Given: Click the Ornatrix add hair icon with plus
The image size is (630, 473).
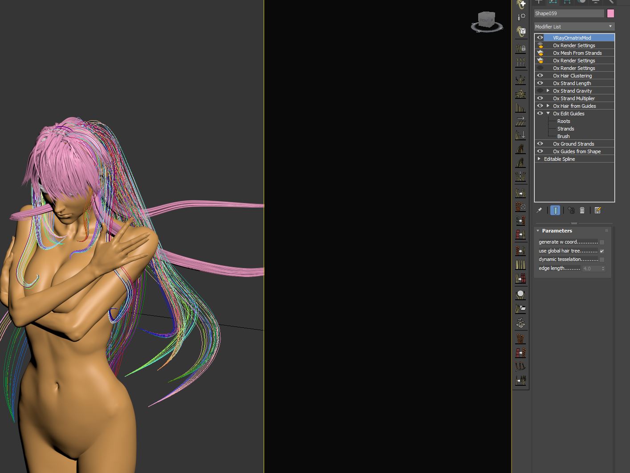Looking at the screenshot, I should tap(520, 4).
